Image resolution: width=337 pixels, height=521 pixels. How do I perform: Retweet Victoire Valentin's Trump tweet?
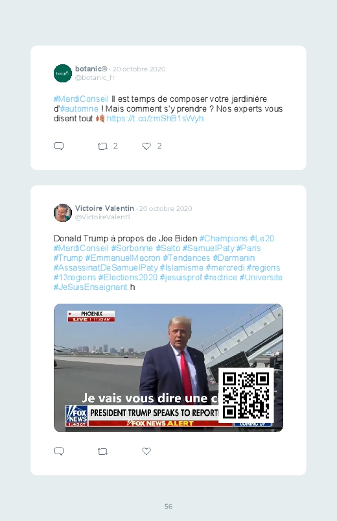[x=102, y=451]
